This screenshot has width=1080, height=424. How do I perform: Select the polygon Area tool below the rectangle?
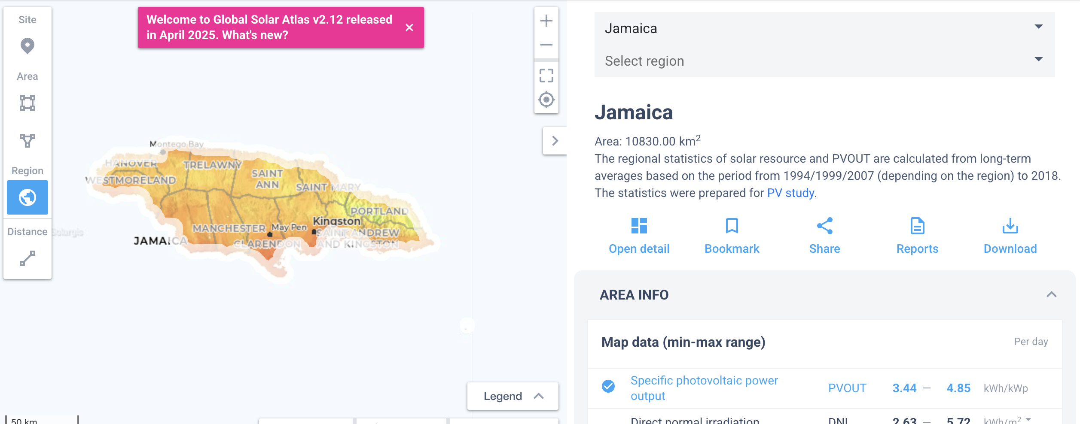click(27, 140)
